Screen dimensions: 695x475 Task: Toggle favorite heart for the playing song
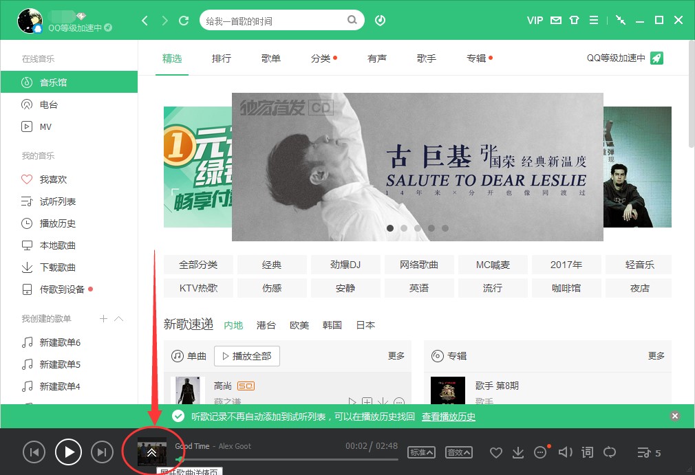(x=495, y=452)
